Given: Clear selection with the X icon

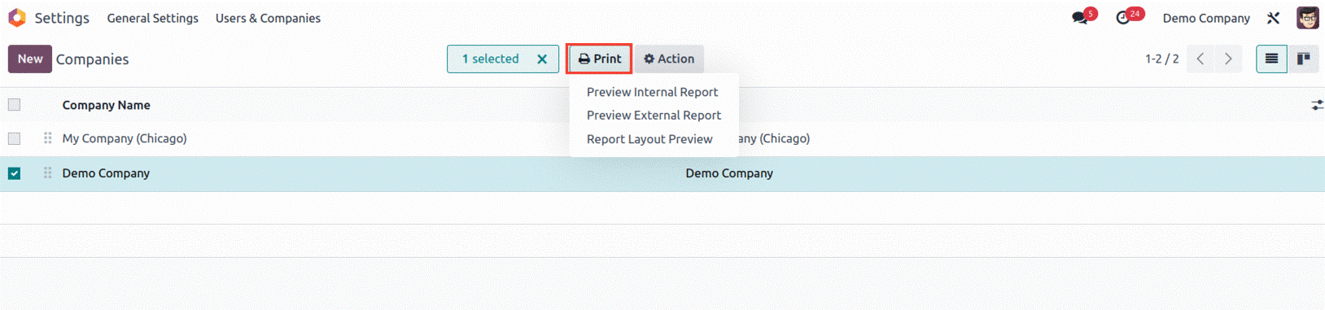Looking at the screenshot, I should [x=542, y=59].
